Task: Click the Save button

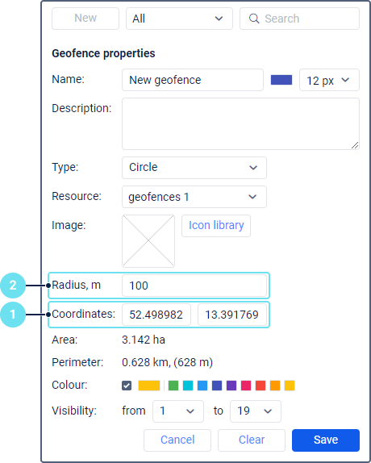Action: 326,440
